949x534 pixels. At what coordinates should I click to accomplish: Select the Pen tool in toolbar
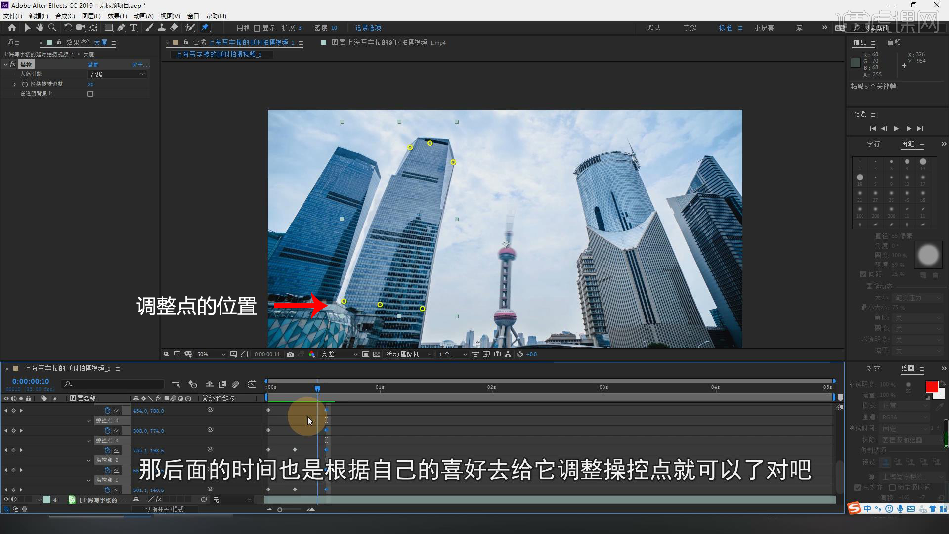point(121,28)
